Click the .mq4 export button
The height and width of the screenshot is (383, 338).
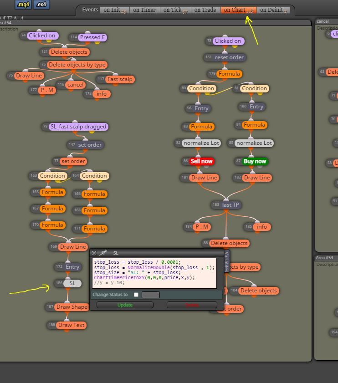click(x=23, y=5)
